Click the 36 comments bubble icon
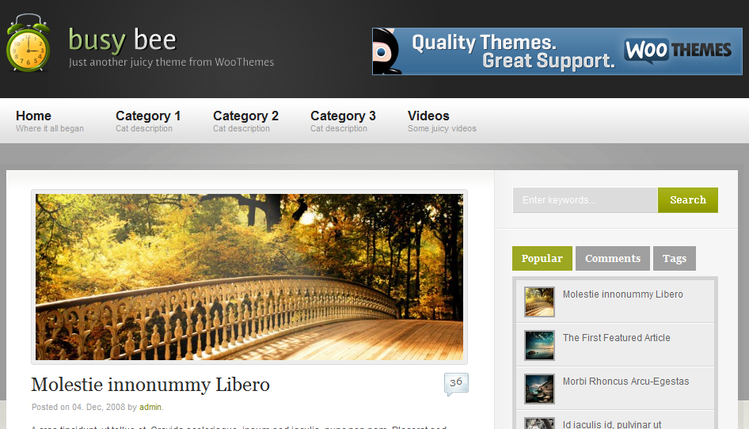The image size is (749, 429). [456, 384]
